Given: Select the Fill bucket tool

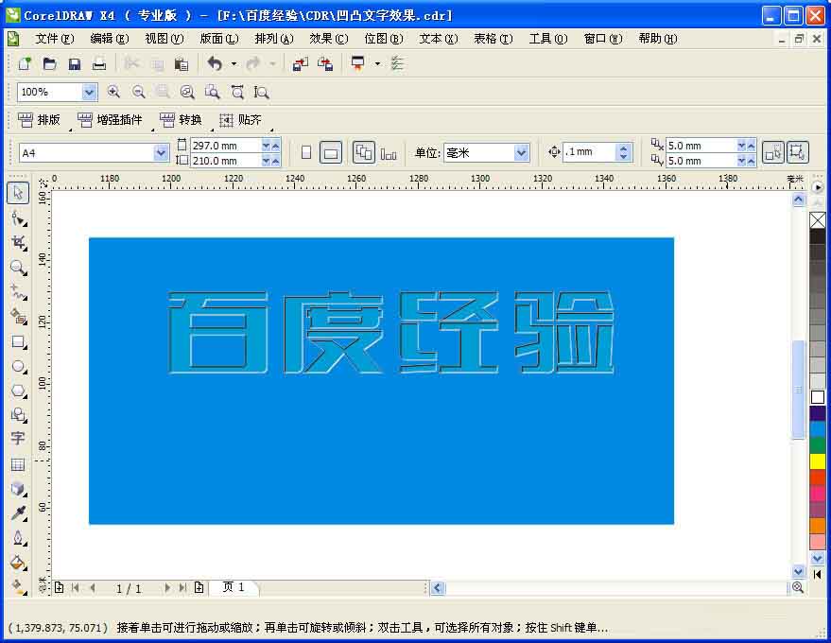Looking at the screenshot, I should 18,563.
